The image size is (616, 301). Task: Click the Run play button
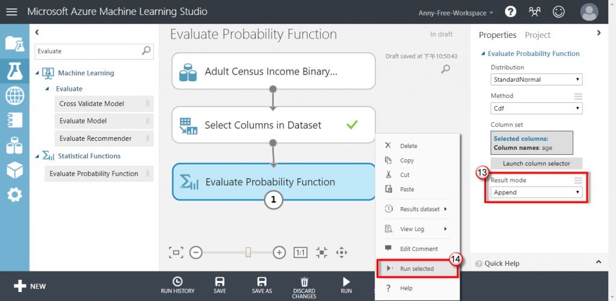tap(346, 285)
